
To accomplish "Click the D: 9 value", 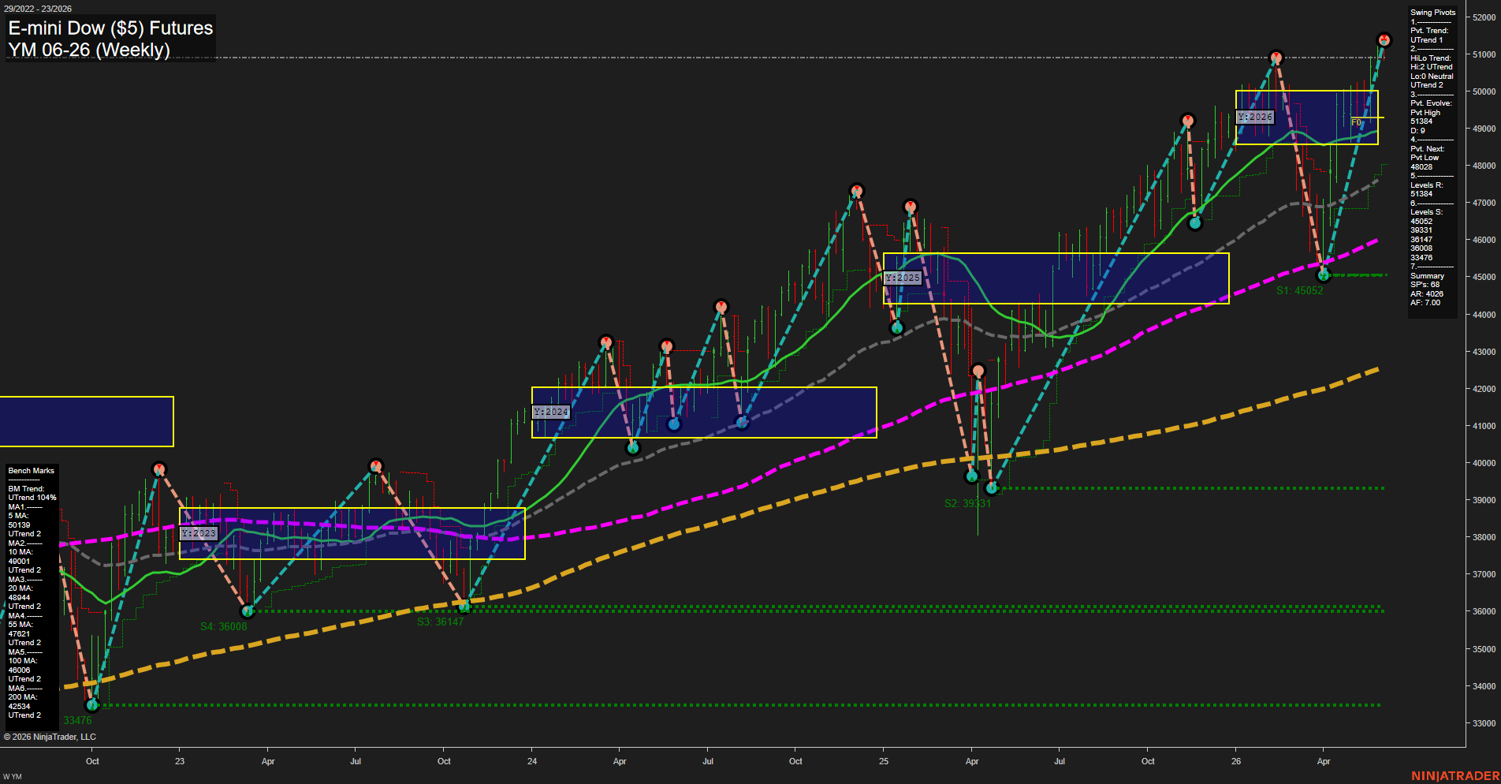I will 1417,131.
